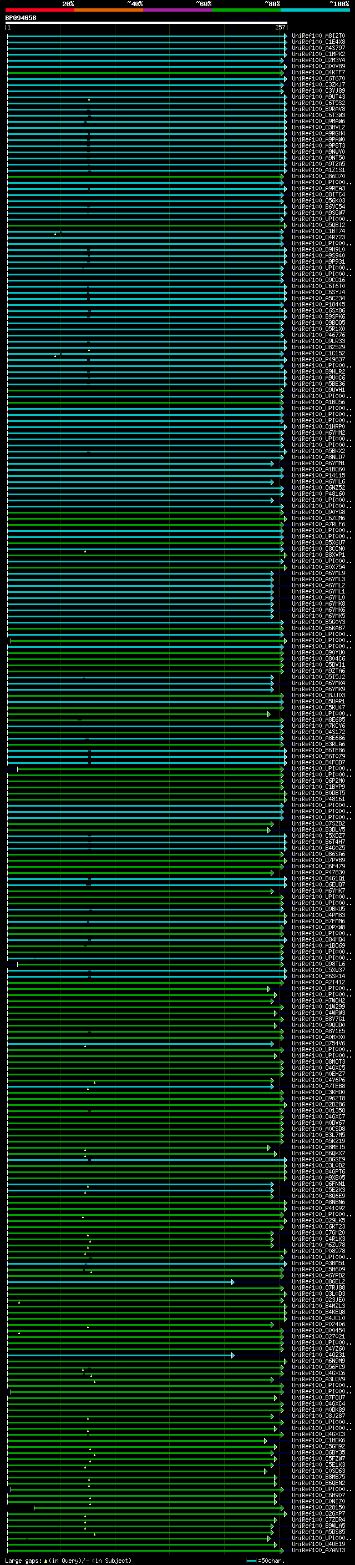Select label UniRef100_B8MB75
This screenshot has width=355, height=1565.
click(x=318, y=1477)
